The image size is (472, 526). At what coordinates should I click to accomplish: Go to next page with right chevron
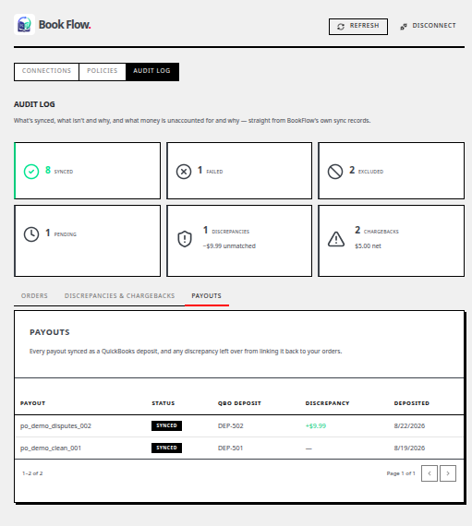[x=448, y=473]
